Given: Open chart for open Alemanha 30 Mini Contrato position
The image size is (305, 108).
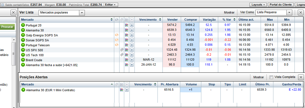Looking at the screenshot, I should (122, 90).
